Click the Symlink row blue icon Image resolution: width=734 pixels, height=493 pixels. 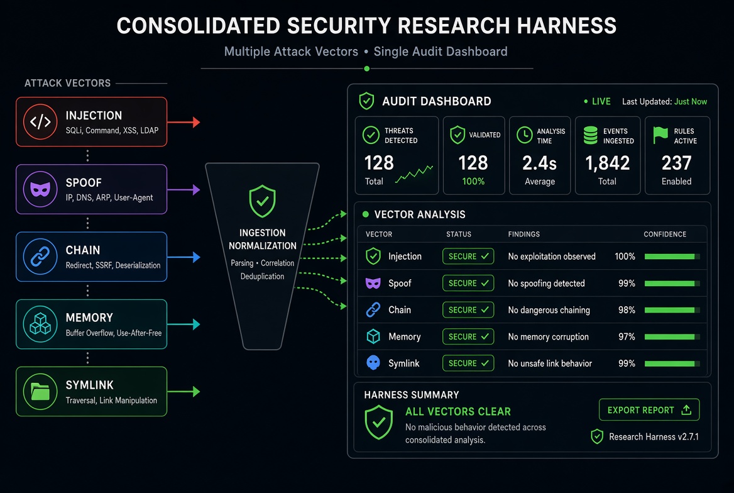click(373, 363)
